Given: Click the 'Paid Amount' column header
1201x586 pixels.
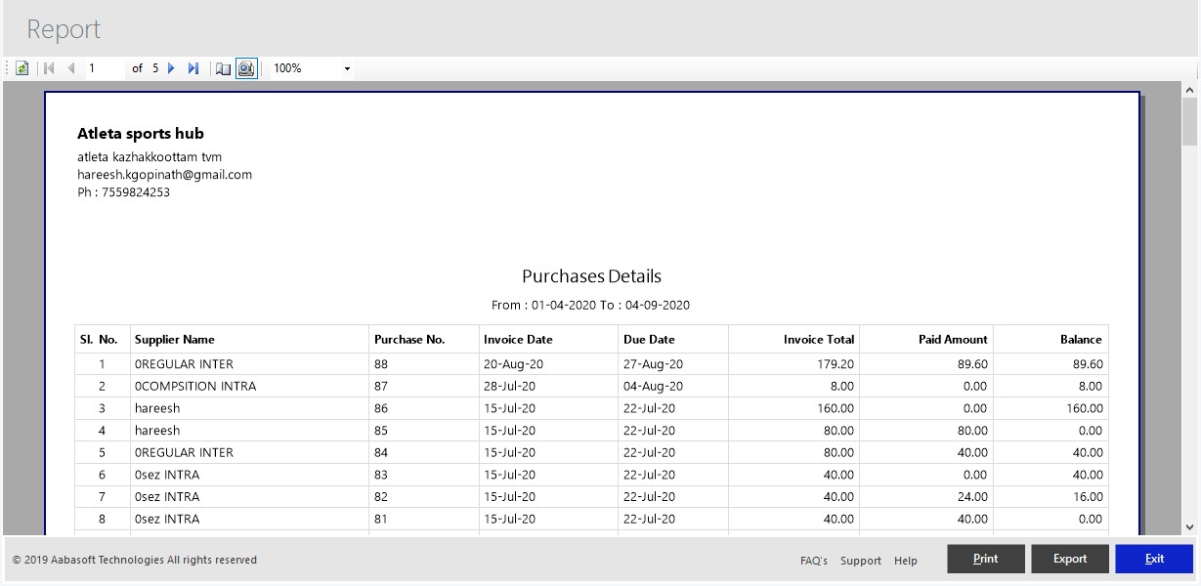Looking at the screenshot, I should 953,340.
